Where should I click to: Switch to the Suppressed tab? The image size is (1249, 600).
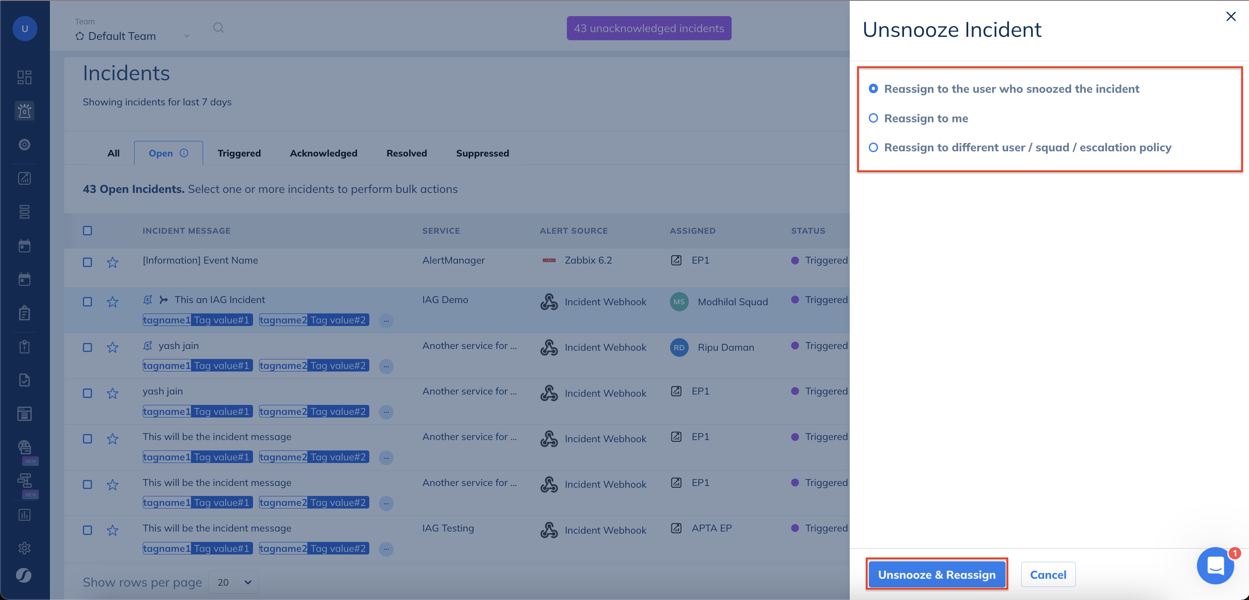pyautogui.click(x=482, y=153)
